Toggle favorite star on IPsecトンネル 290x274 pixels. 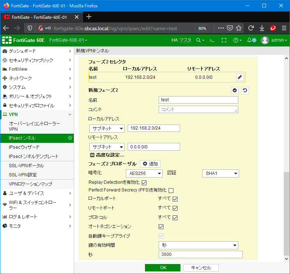click(x=70, y=138)
